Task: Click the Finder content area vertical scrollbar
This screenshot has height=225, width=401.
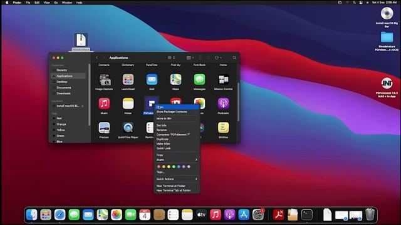Action: pos(238,101)
